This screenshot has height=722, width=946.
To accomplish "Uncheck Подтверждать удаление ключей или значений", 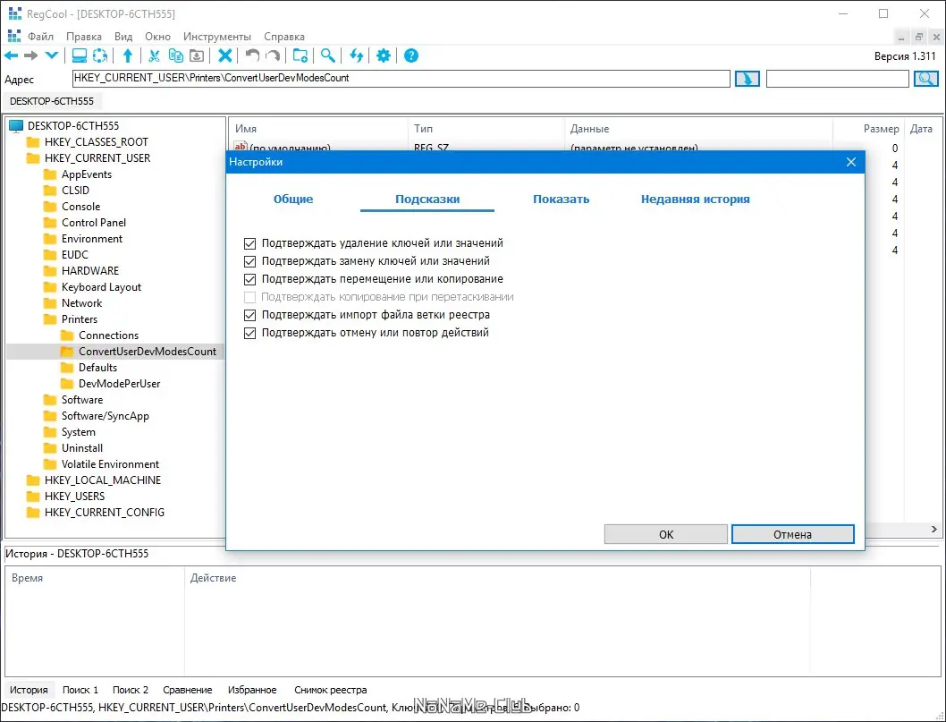I will tap(249, 243).
